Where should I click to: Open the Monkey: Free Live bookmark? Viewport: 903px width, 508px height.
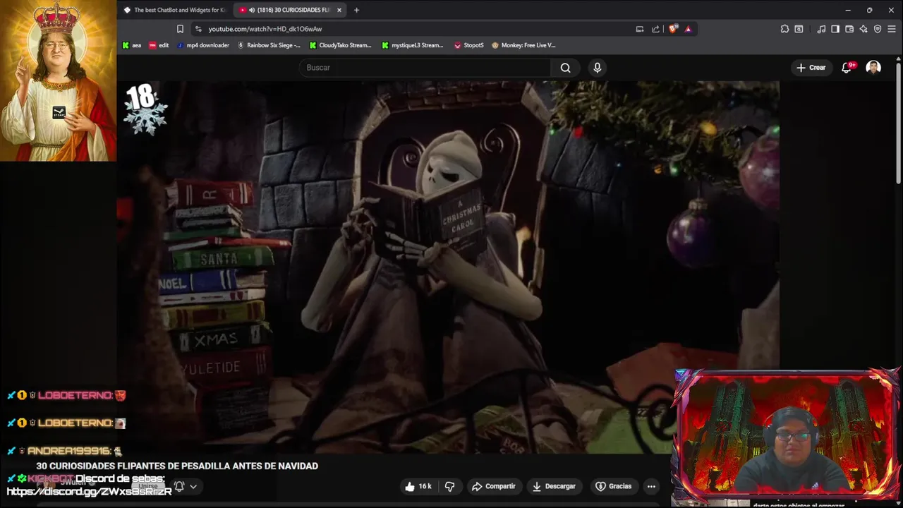tap(523, 45)
